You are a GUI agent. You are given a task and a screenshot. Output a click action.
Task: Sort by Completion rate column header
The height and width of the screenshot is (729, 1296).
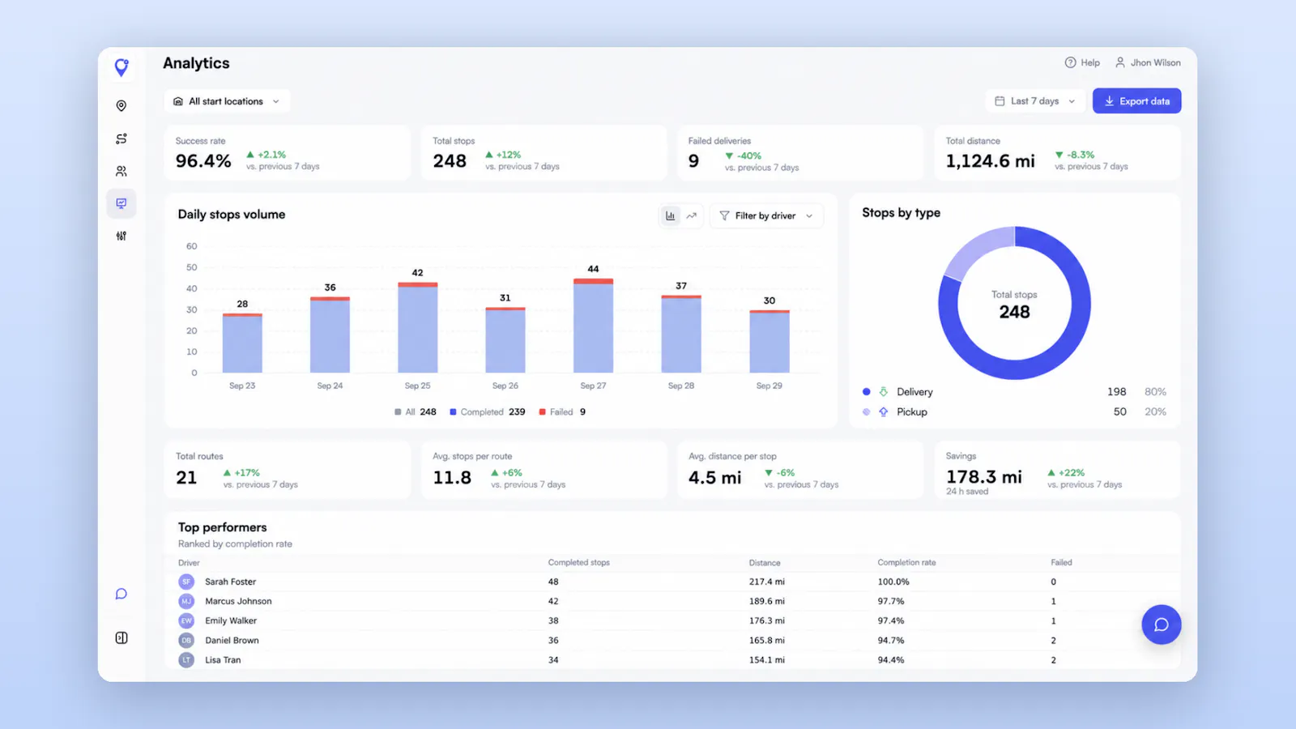tap(906, 562)
